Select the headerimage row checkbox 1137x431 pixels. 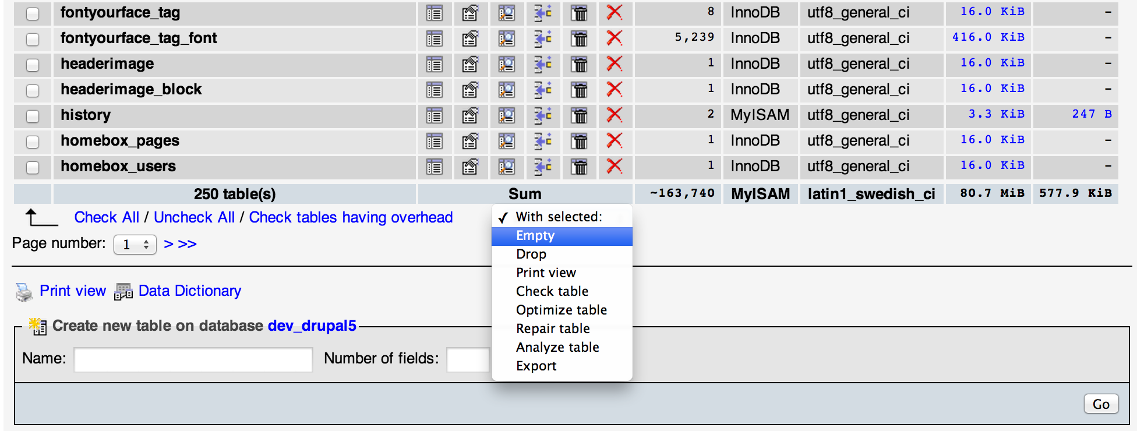click(33, 65)
